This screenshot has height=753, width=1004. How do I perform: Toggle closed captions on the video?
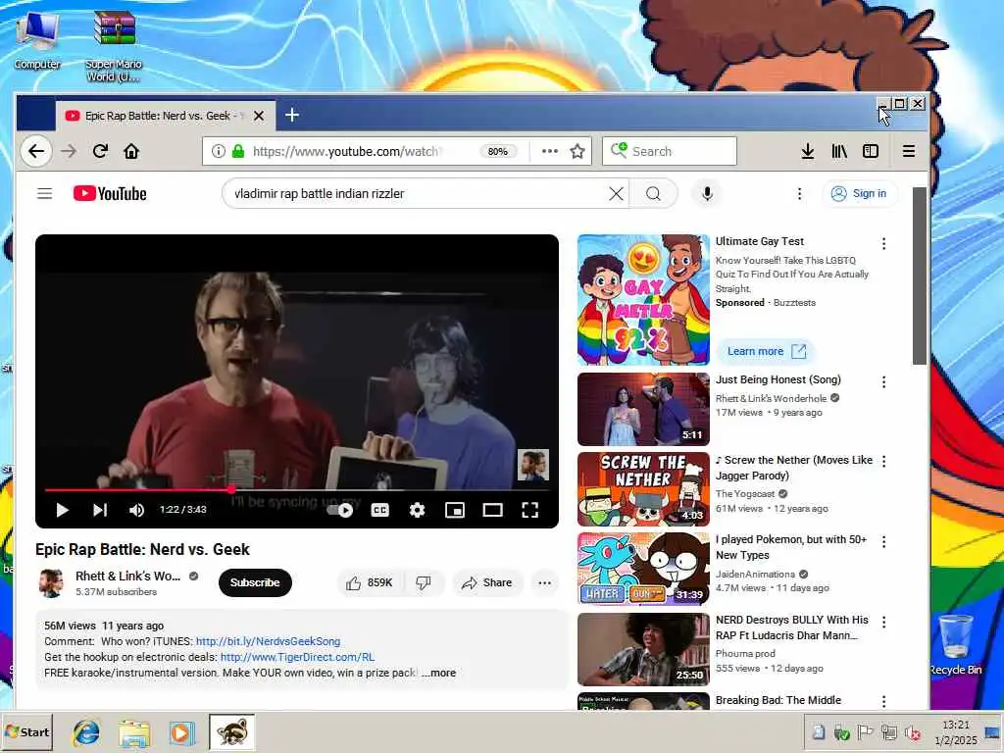point(379,510)
